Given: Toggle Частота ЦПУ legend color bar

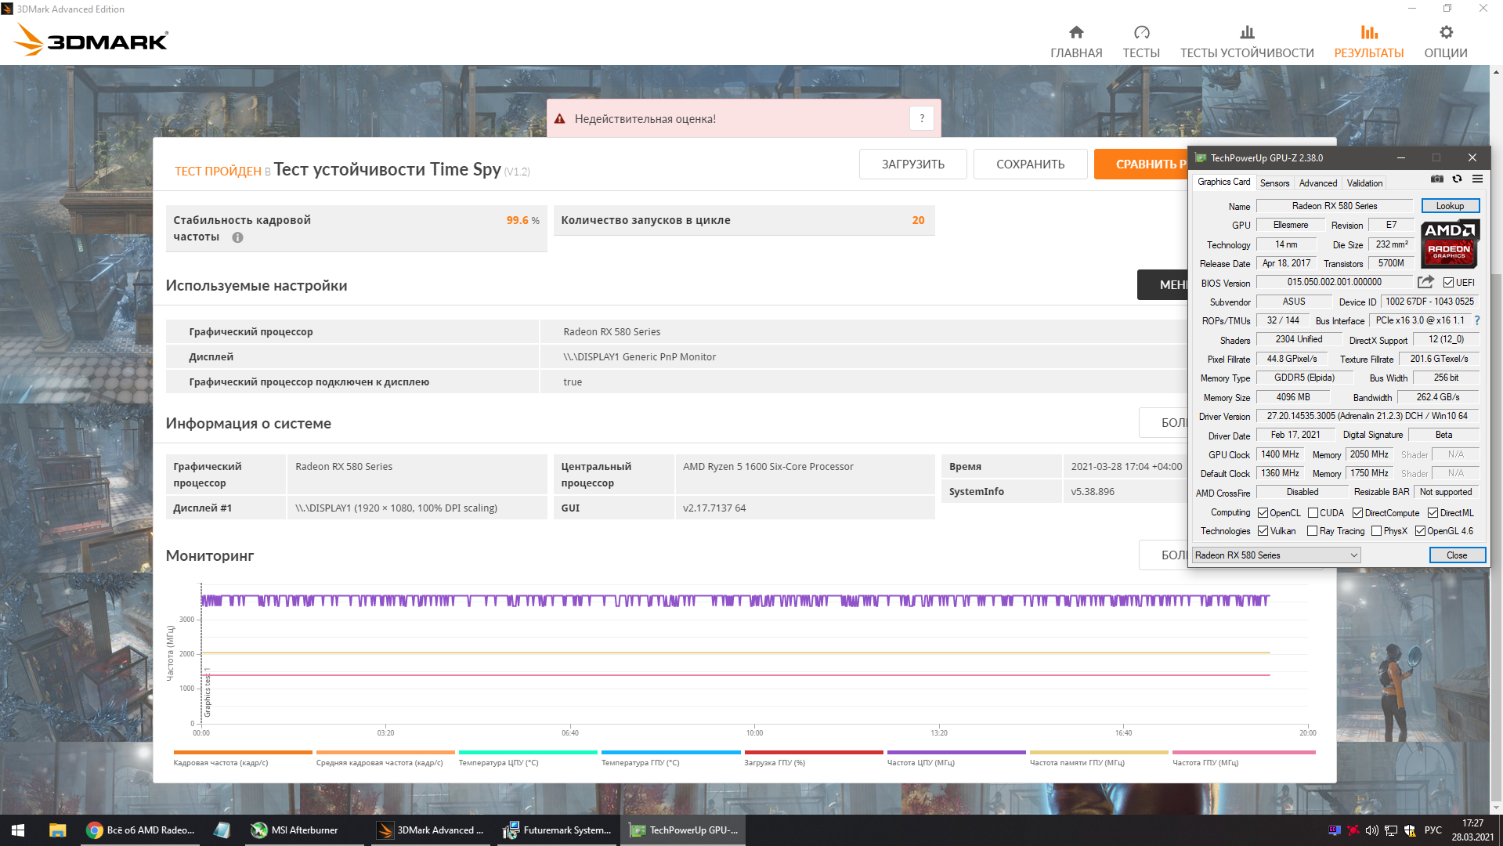Looking at the screenshot, I should [x=956, y=753].
